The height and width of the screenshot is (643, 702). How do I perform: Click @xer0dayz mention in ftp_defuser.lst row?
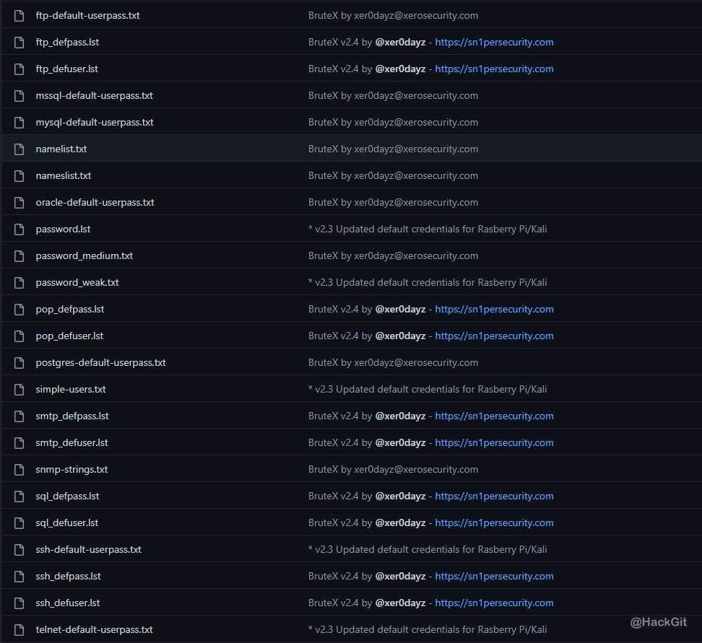(x=400, y=69)
